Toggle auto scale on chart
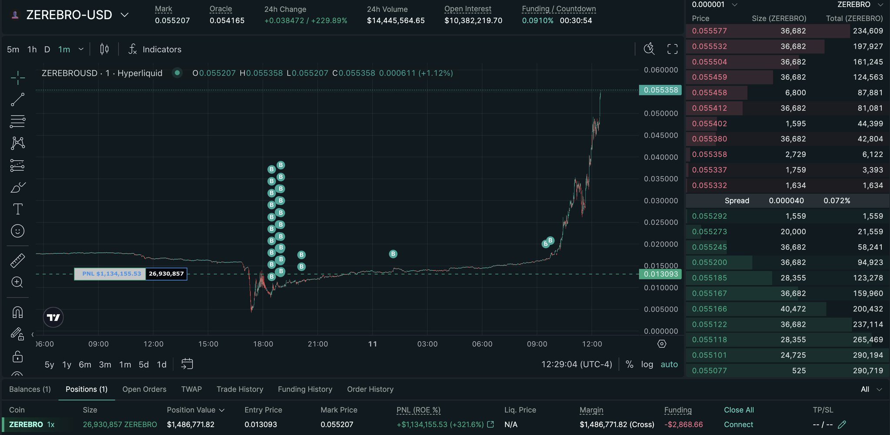This screenshot has height=435, width=890. [x=669, y=364]
